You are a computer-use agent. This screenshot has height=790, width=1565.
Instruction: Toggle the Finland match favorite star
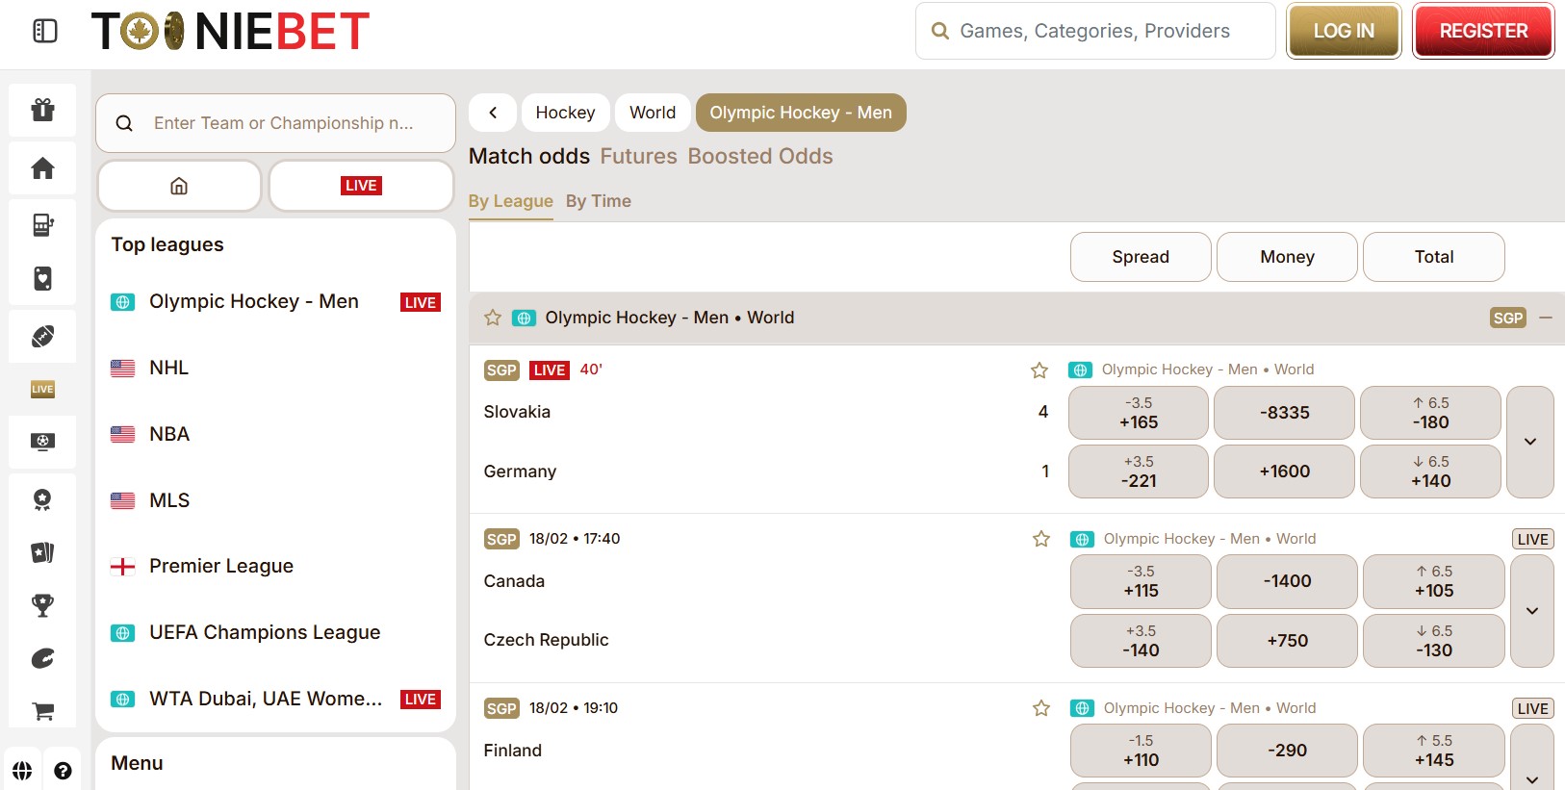tap(1040, 707)
